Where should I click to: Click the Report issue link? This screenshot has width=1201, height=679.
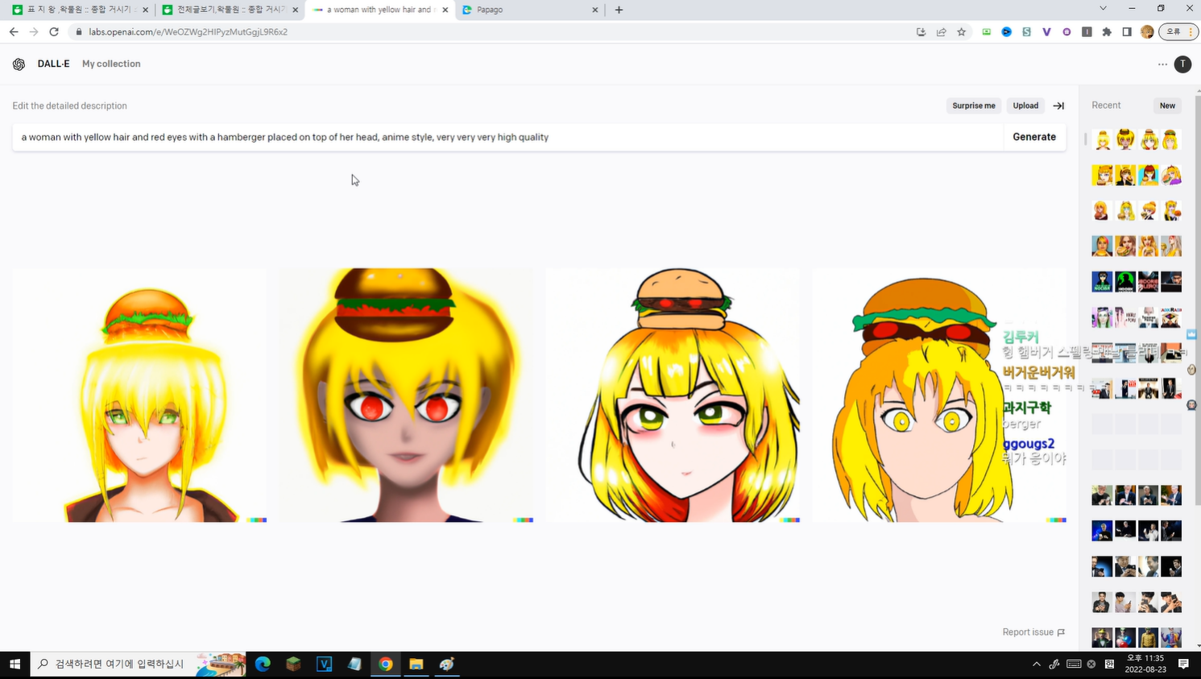[1033, 632]
